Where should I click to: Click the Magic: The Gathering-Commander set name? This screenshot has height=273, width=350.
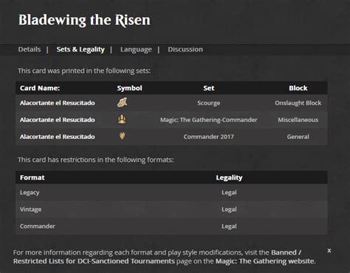click(209, 120)
